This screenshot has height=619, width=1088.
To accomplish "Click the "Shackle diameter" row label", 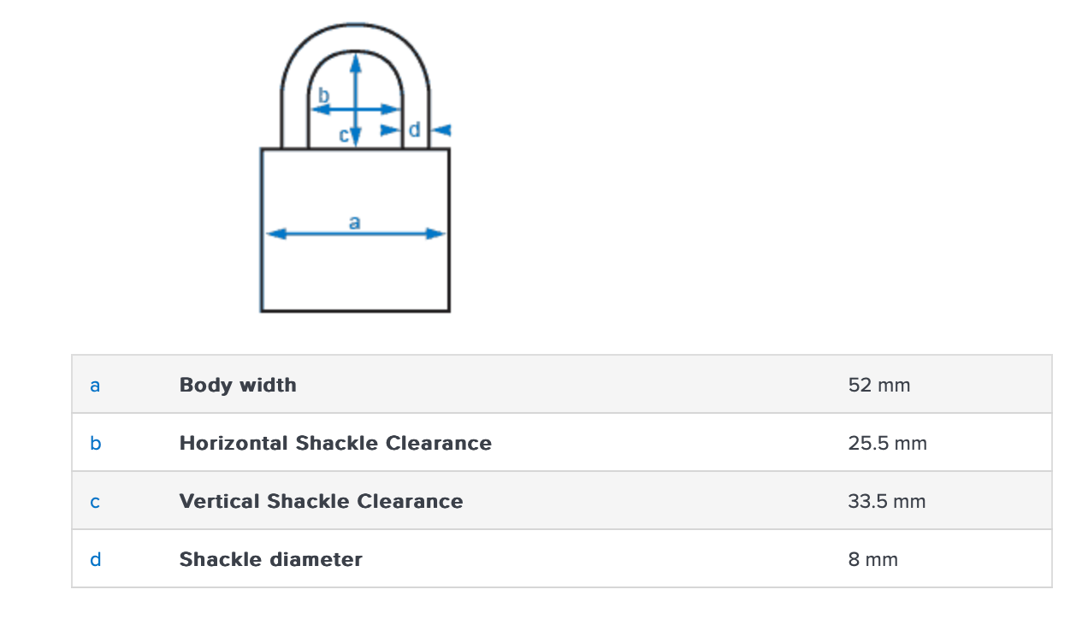I will tap(270, 559).
